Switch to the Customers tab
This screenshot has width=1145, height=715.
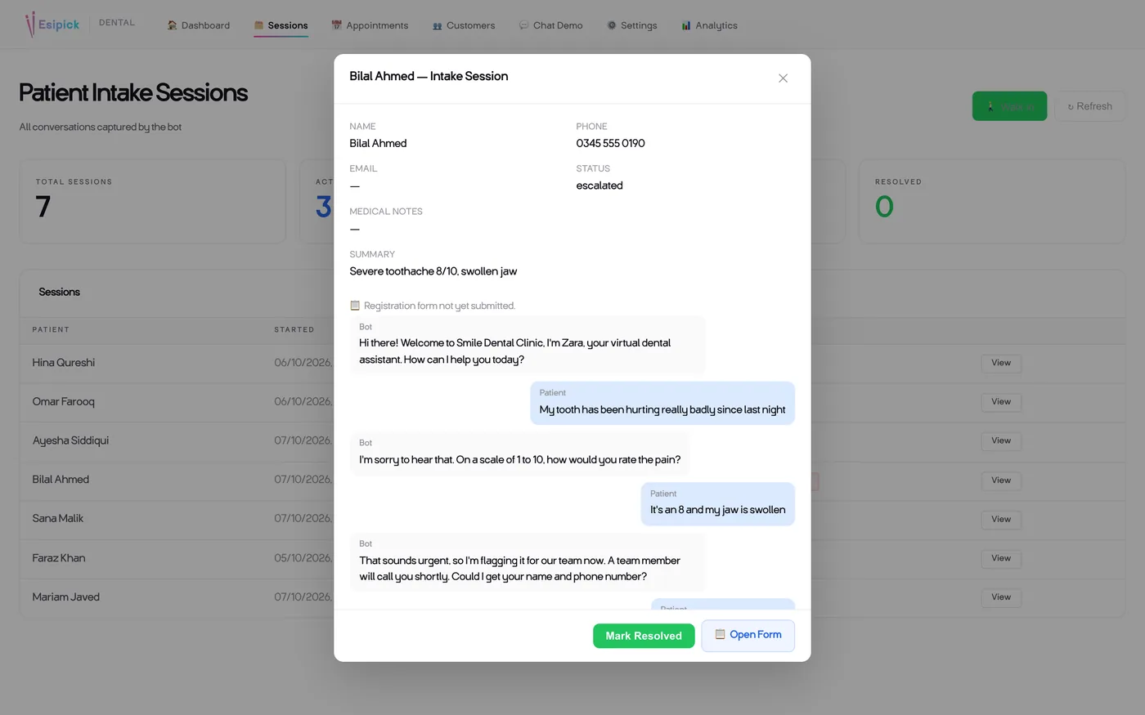(464, 25)
